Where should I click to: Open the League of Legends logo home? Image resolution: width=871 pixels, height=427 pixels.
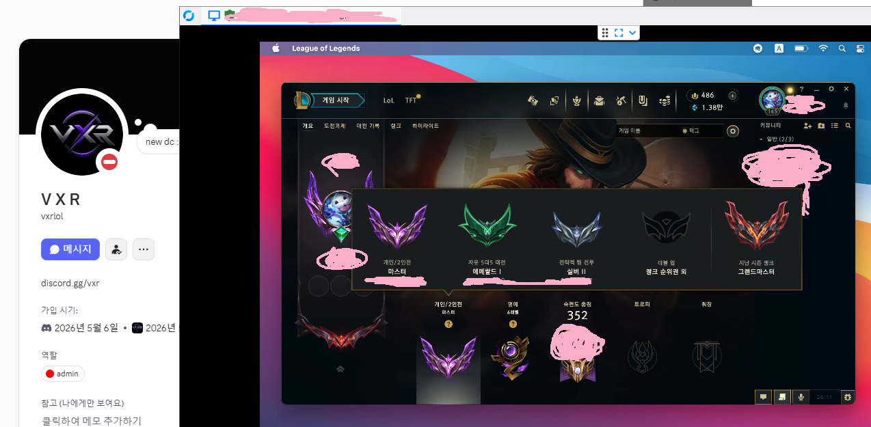[301, 100]
